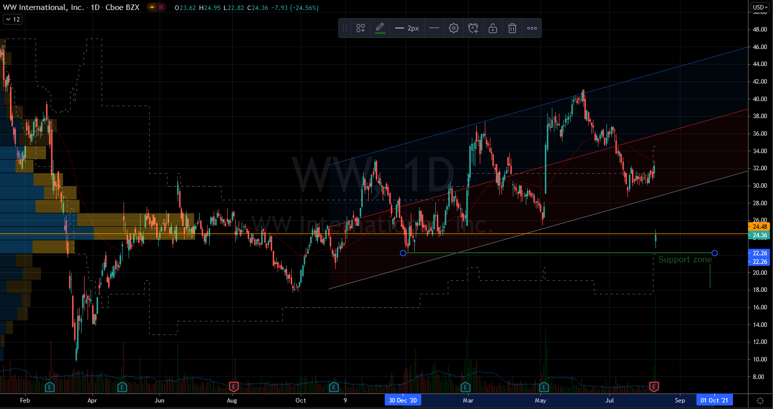
Task: Click the 30.00 price scale label
Action: tap(759, 186)
